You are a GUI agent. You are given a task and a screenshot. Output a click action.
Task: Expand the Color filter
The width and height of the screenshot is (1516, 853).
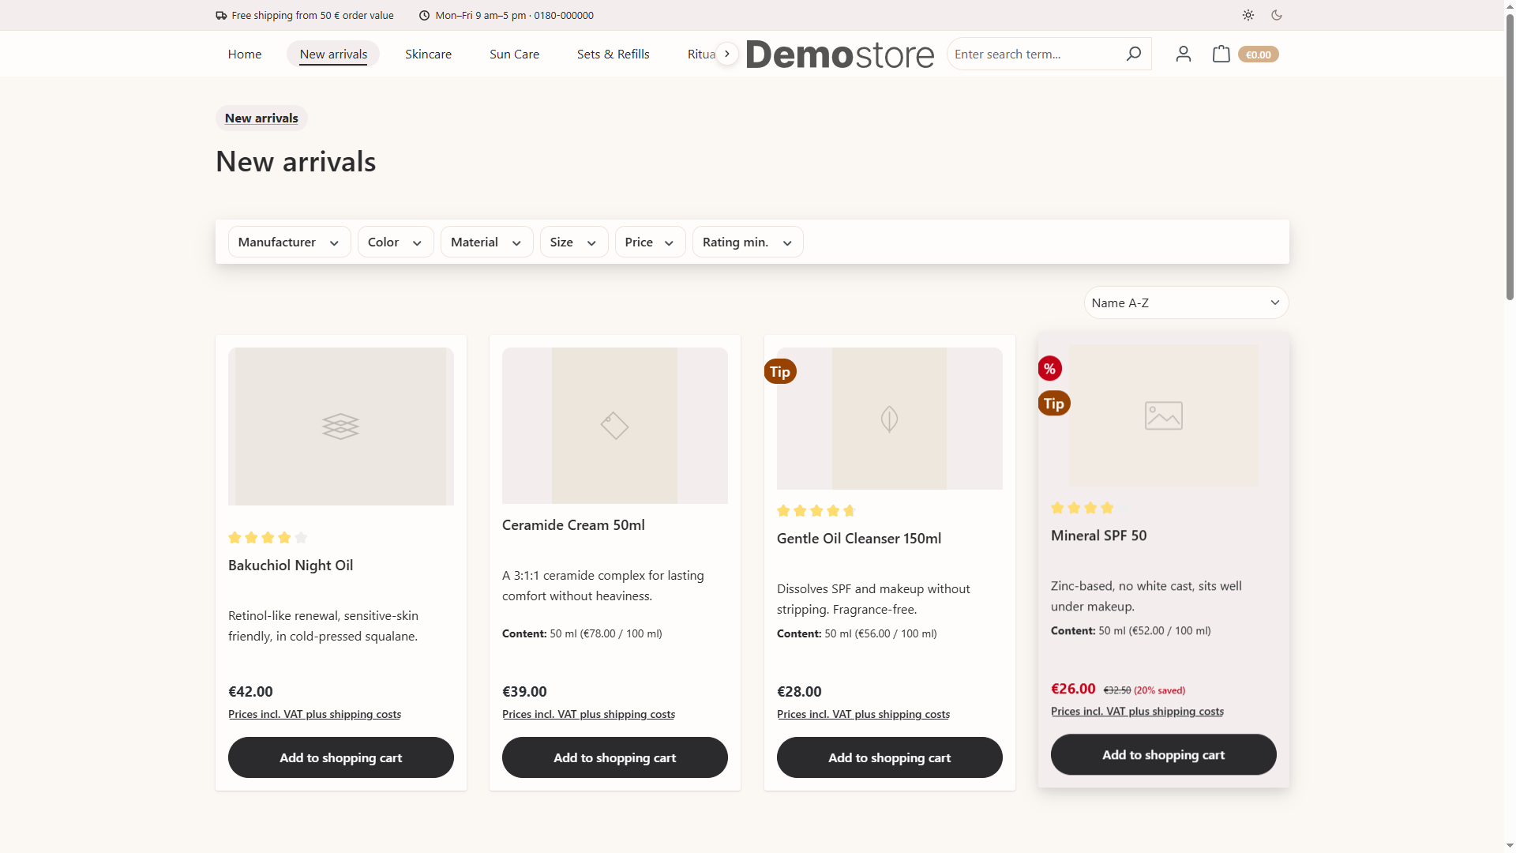[396, 242]
